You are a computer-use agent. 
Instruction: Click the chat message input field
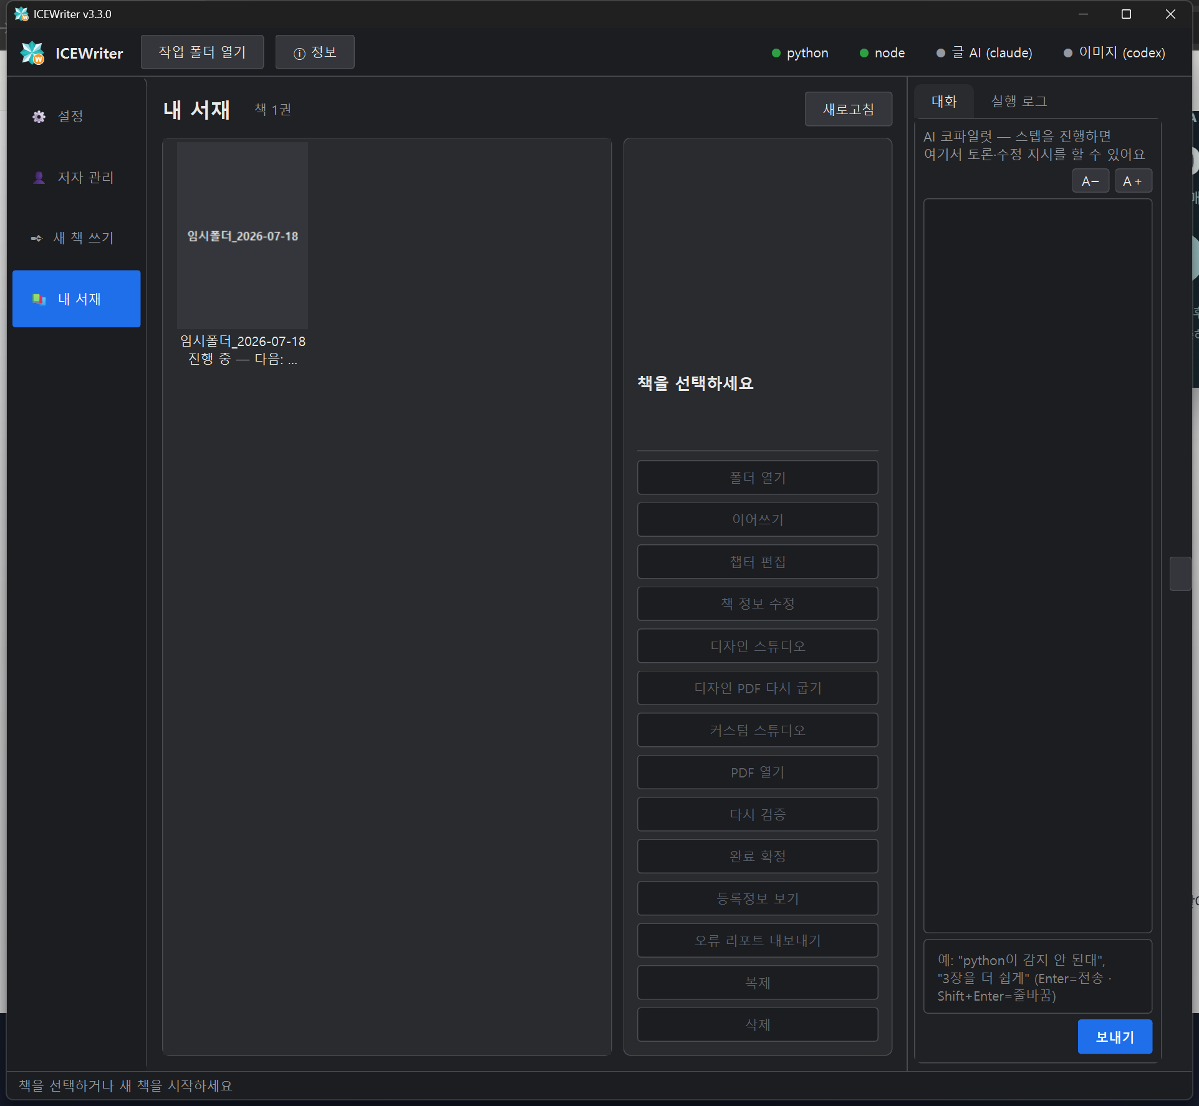[x=1038, y=977]
